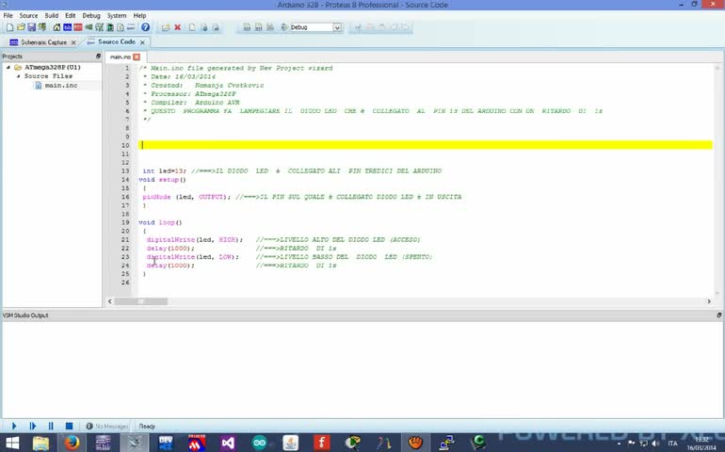This screenshot has height=452, width=725.
Task: Close the Schematic Capture tab
Action: pos(73,42)
